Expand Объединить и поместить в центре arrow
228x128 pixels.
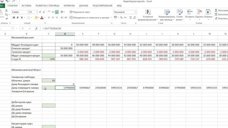[x=111, y=17]
